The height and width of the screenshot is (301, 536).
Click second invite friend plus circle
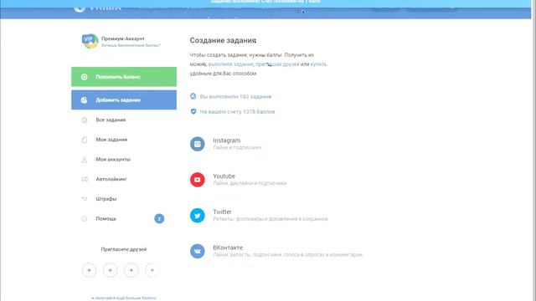pos(110,270)
